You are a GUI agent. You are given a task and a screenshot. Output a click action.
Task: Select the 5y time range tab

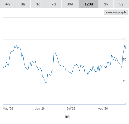point(121,4)
